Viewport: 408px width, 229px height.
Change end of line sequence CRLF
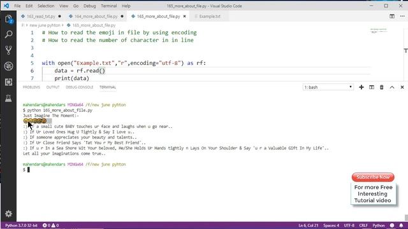point(363,225)
